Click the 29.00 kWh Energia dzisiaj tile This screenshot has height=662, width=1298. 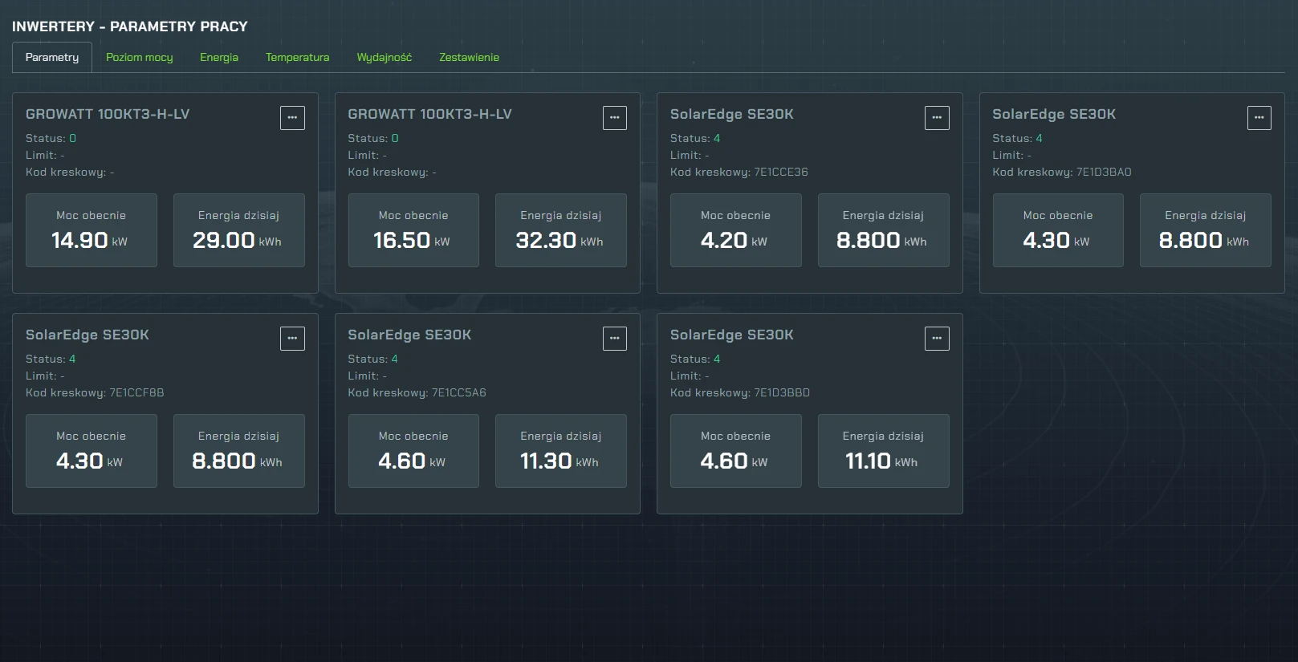(x=239, y=230)
